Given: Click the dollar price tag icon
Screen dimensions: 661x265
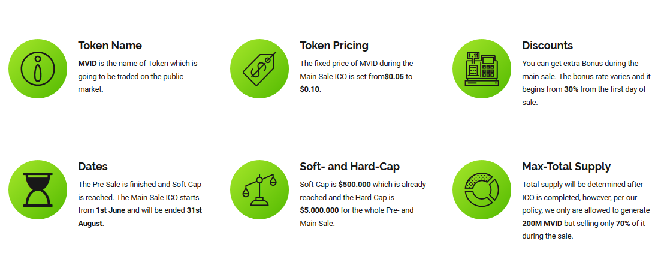Looking at the screenshot, I should (x=259, y=68).
